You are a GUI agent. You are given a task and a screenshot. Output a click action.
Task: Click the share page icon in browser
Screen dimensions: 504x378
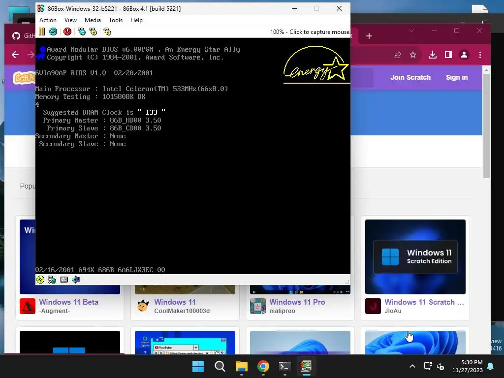[x=397, y=55]
